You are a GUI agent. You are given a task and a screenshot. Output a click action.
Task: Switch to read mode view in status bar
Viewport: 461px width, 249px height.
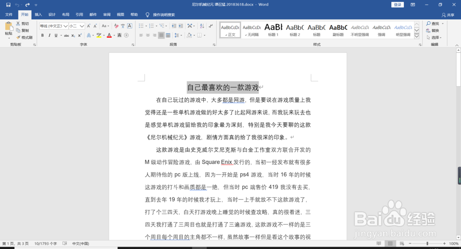tap(378, 243)
